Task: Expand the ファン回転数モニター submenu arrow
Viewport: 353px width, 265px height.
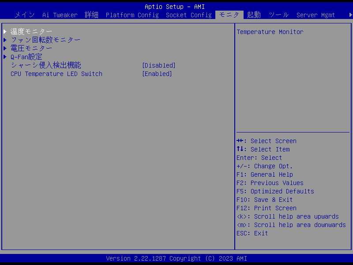Action: click(5, 40)
